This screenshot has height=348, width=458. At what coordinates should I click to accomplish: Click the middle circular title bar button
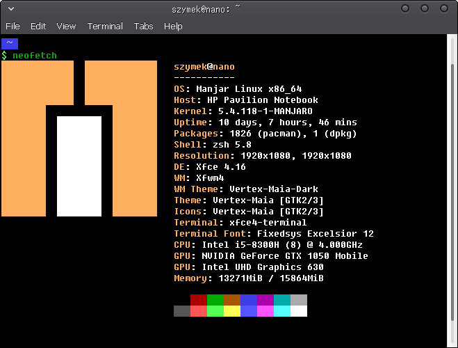click(x=423, y=9)
